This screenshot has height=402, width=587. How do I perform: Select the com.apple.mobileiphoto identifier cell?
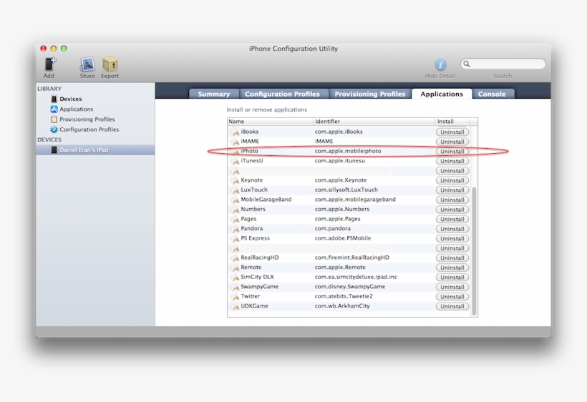348,151
